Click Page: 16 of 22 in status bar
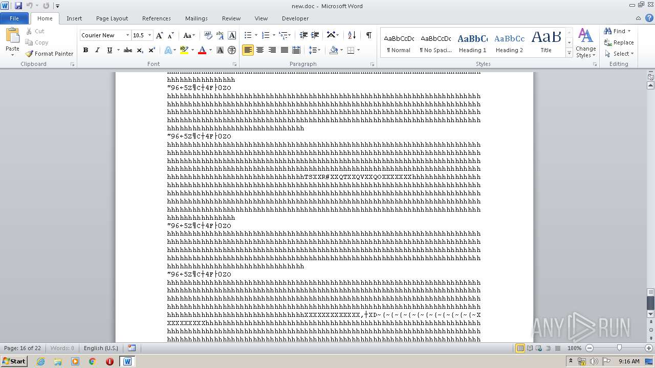 click(x=23, y=348)
